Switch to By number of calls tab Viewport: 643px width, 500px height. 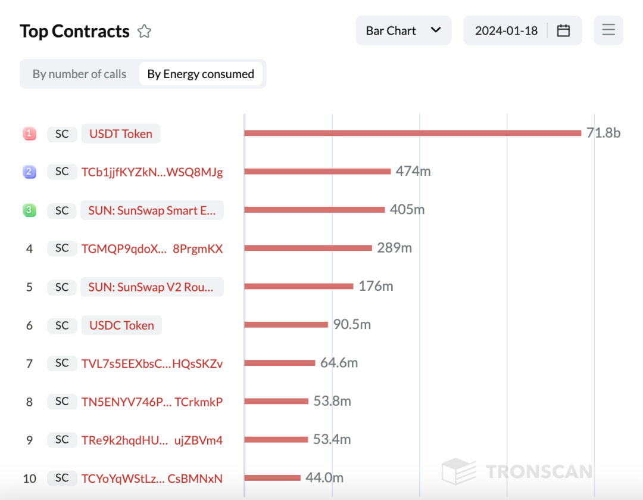pyautogui.click(x=80, y=74)
